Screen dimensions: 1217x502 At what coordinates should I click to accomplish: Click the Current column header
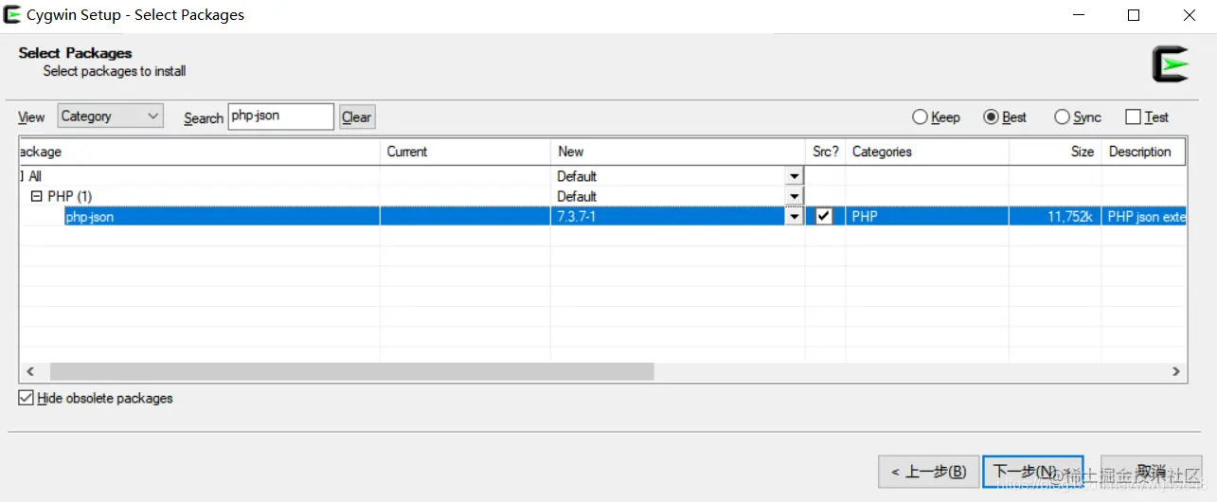click(x=465, y=152)
